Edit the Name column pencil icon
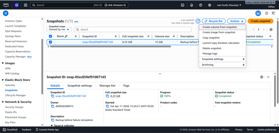The width and height of the screenshot is (279, 133). (x=66, y=36)
